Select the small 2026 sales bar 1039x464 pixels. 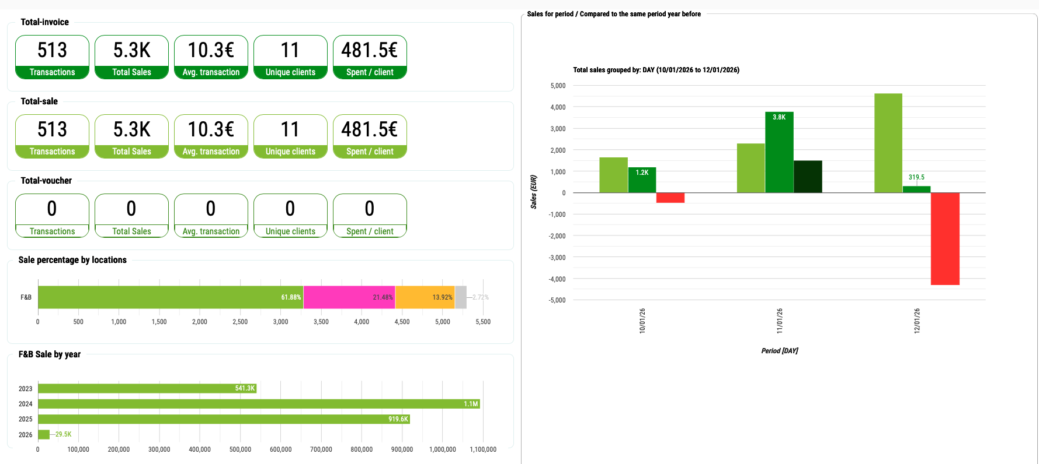(x=44, y=434)
